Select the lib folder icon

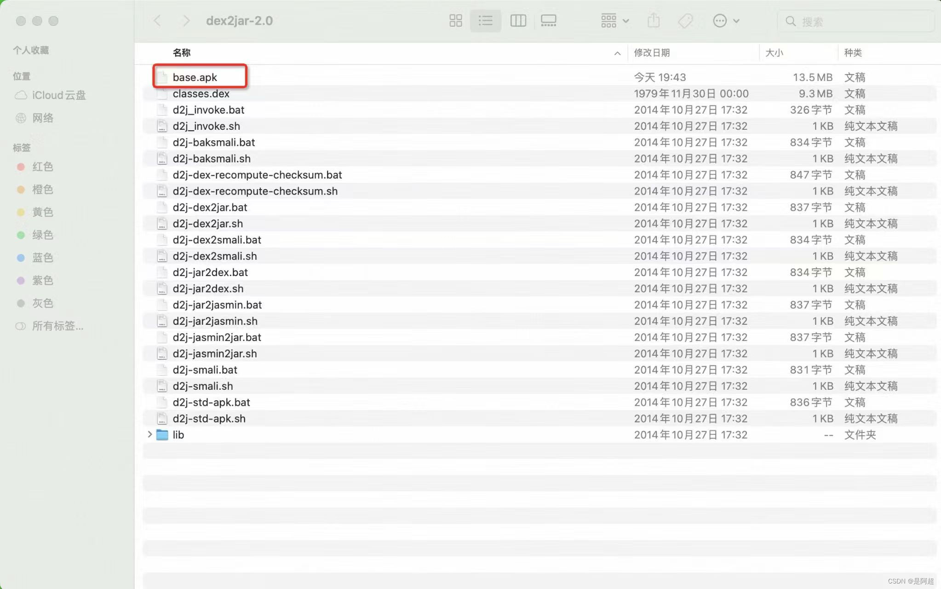coord(162,435)
